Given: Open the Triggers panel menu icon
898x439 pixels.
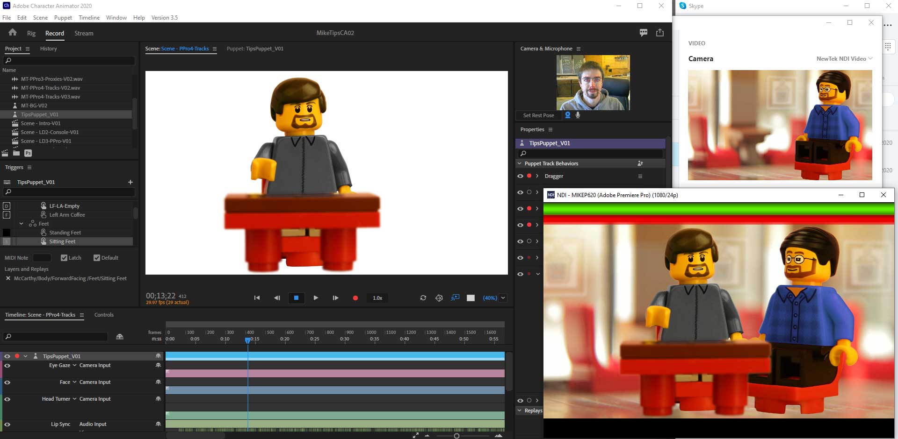Looking at the screenshot, I should click(29, 167).
